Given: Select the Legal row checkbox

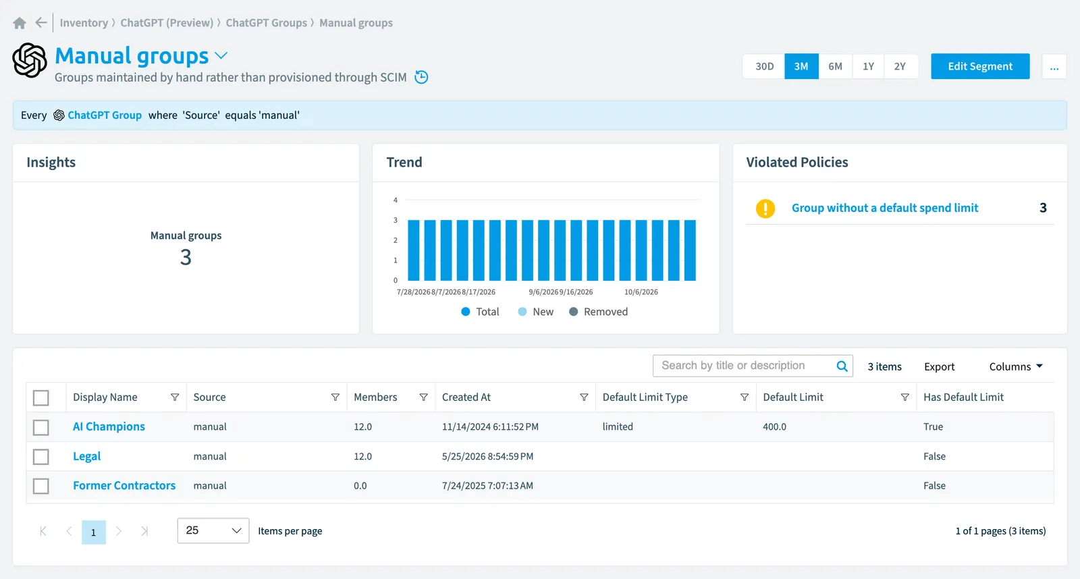Looking at the screenshot, I should click(x=41, y=457).
